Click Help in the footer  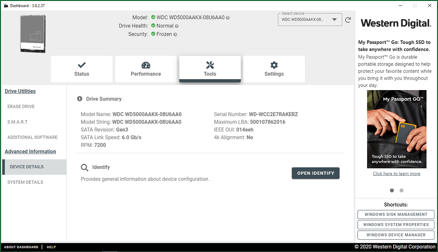(51, 247)
